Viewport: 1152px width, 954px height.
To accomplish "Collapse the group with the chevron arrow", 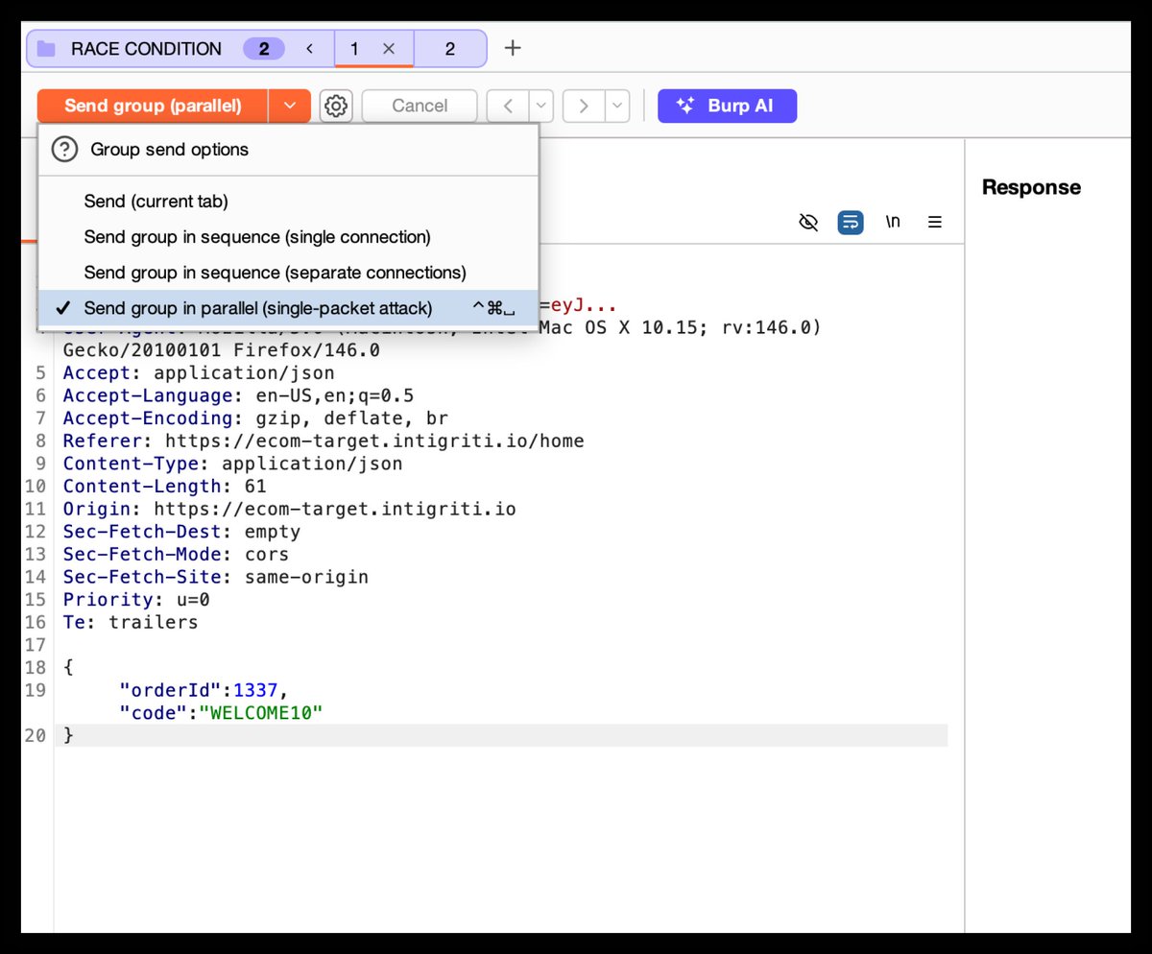I will [x=309, y=49].
